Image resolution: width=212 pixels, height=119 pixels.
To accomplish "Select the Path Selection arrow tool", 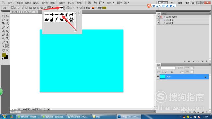I will point(3,46).
